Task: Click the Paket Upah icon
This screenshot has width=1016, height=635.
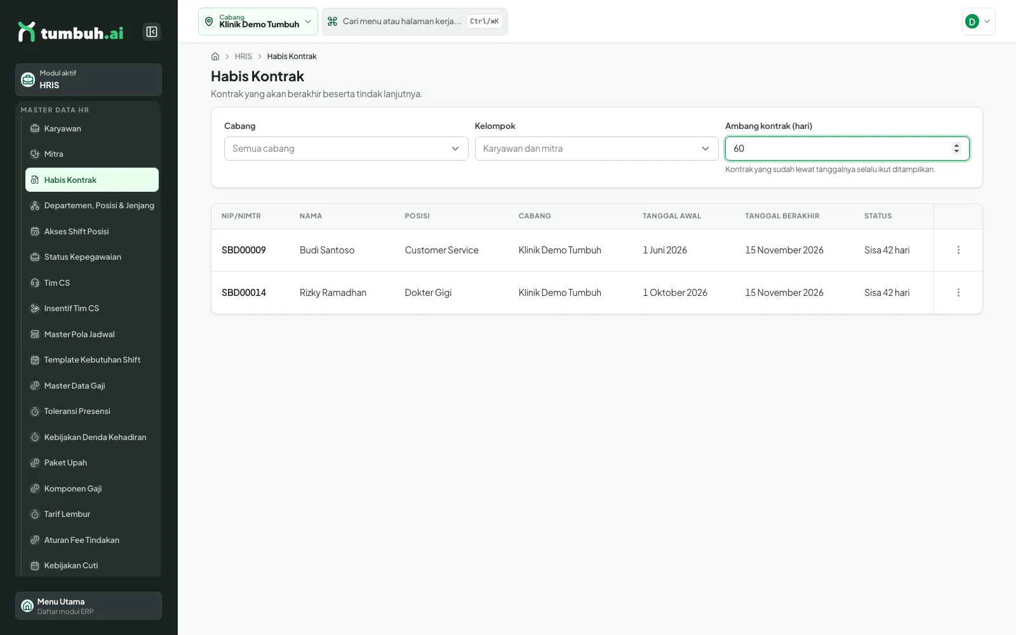Action: click(35, 463)
